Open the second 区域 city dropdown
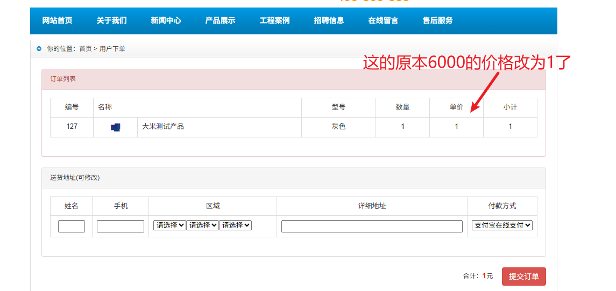 pyautogui.click(x=202, y=225)
